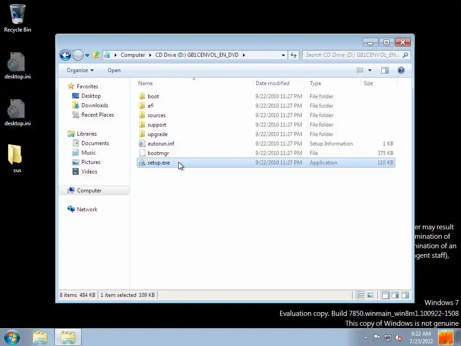The image size is (461, 346).
Task: Sort by the Type column header
Action: [334, 83]
